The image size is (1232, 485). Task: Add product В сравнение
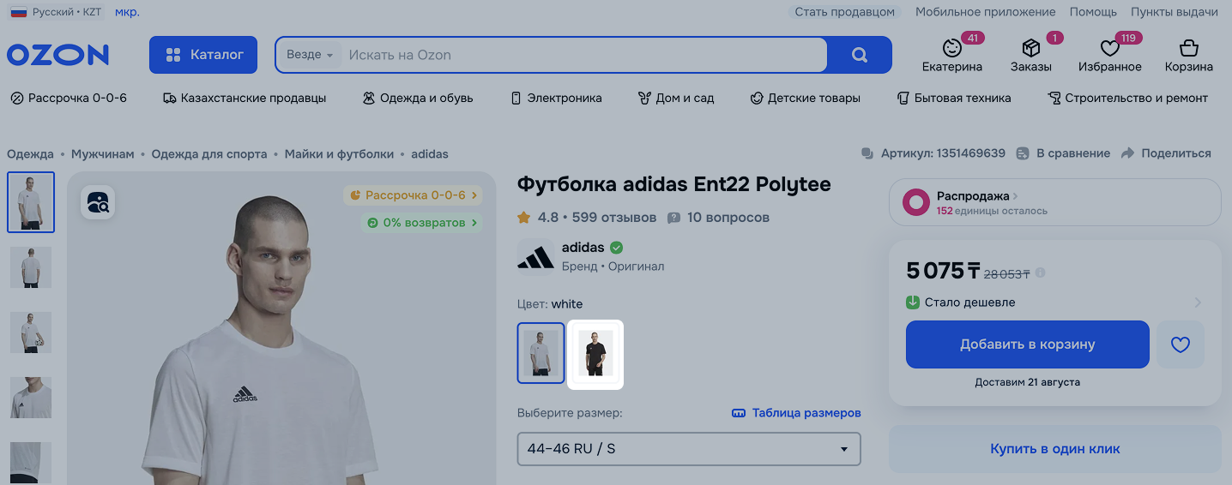[1063, 153]
